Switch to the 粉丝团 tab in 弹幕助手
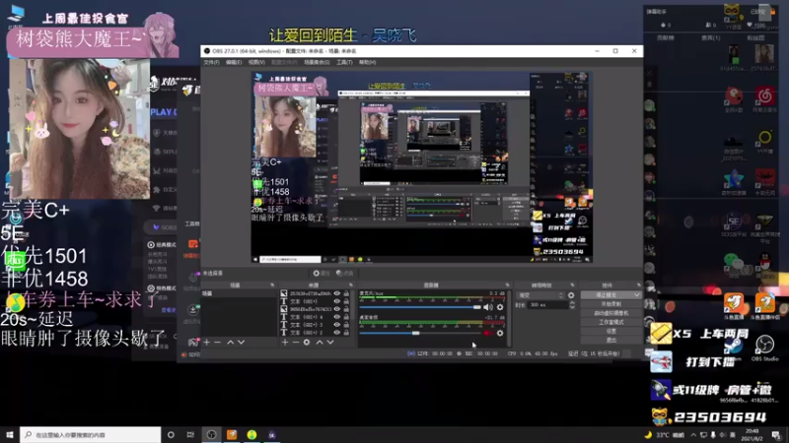 (755, 37)
